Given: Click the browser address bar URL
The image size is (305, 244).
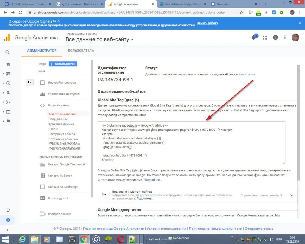Looking at the screenshot, I should [x=129, y=13].
